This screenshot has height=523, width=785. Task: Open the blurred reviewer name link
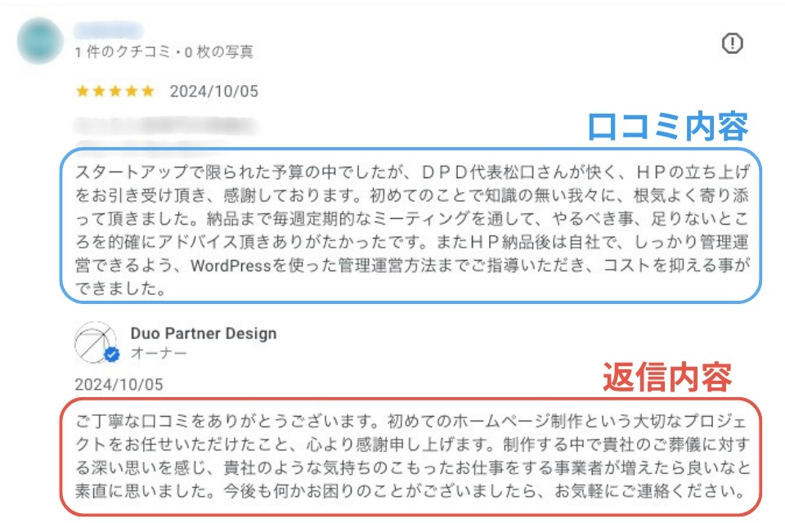[x=108, y=32]
